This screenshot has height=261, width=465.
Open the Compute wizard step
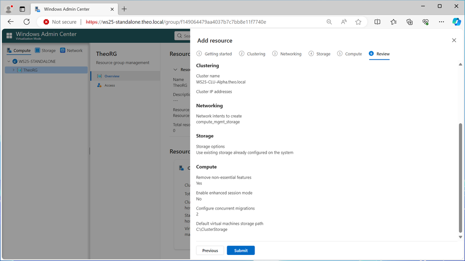(350, 54)
